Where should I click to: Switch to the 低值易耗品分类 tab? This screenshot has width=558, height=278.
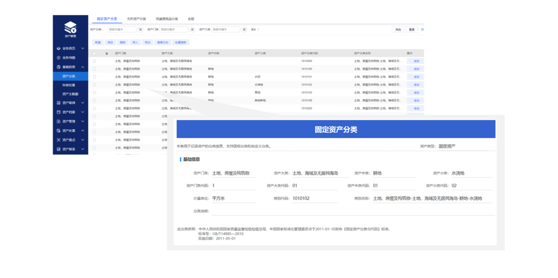[x=167, y=18]
